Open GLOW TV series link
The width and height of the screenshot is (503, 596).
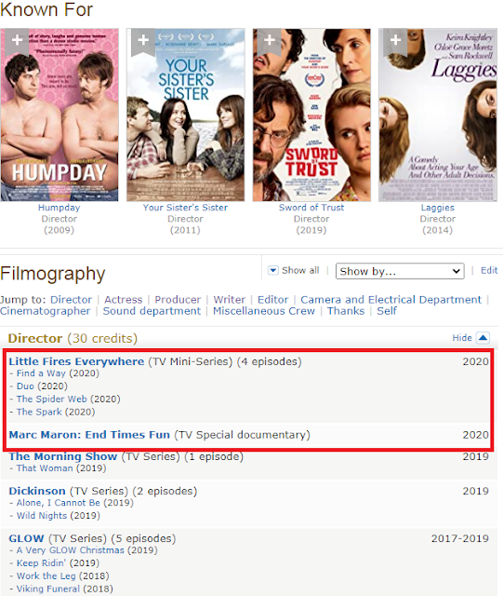(x=26, y=538)
